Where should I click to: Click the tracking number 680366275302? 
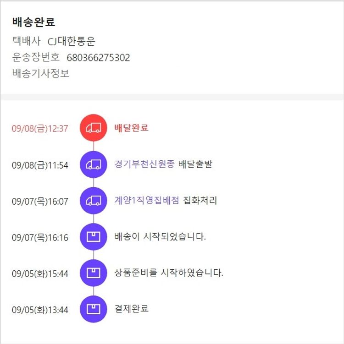point(98,58)
